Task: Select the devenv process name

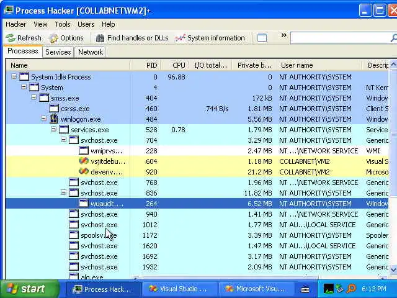Action: point(107,172)
